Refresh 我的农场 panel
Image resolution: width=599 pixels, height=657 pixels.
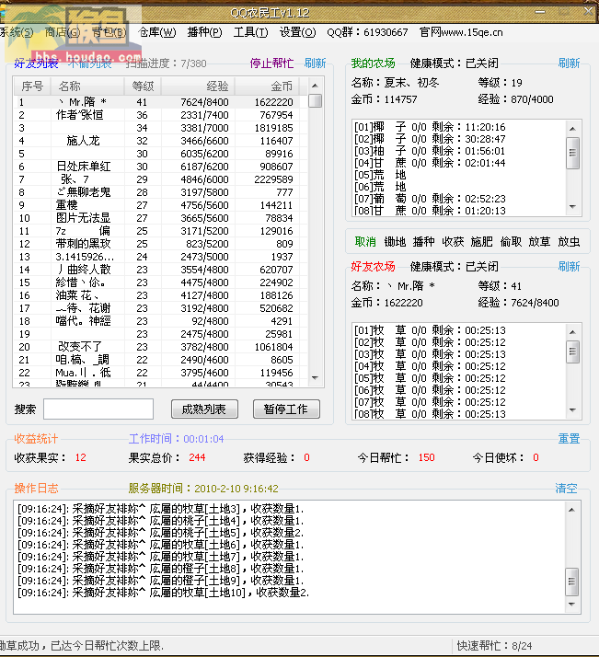tap(569, 63)
